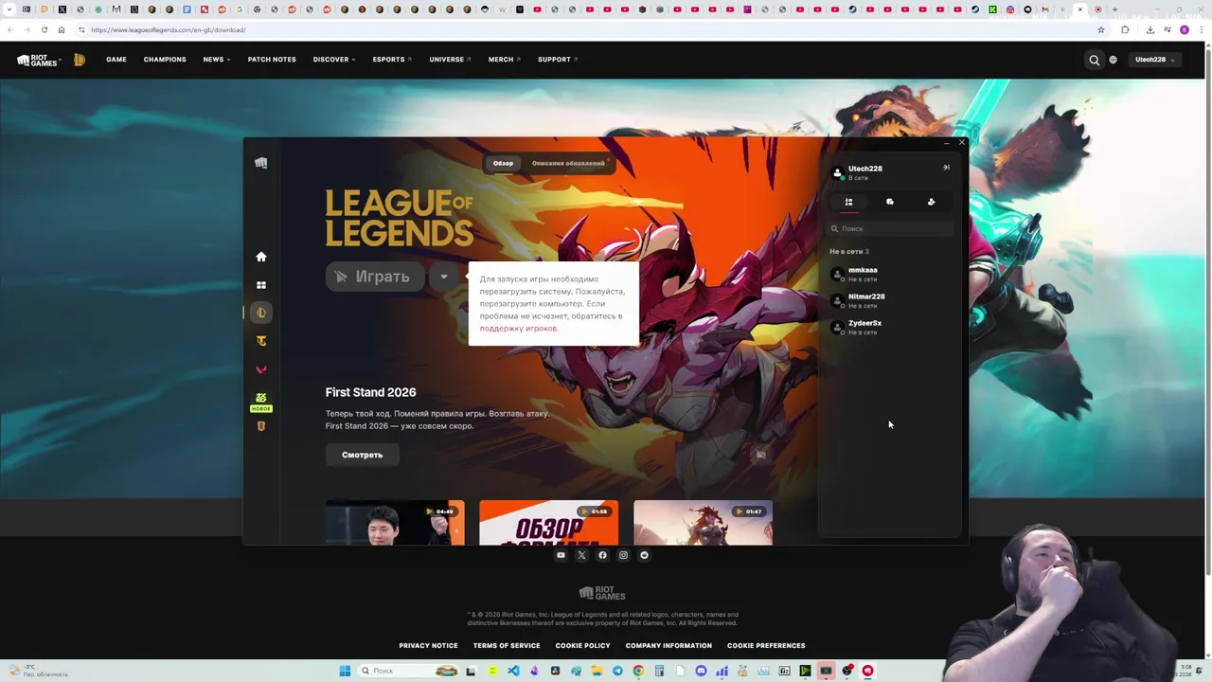Screen dimensions: 1212x682
Task: Switch to the Обзор tab
Action: 503,163
